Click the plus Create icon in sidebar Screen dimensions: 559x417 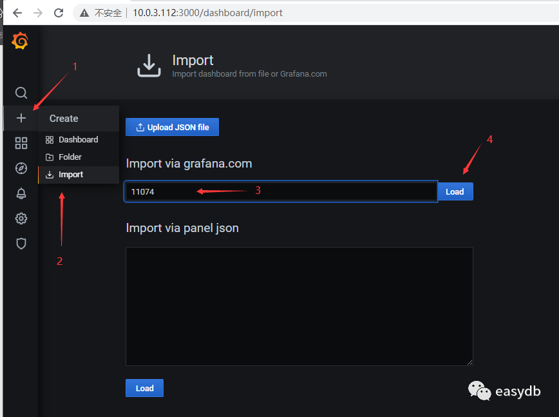click(x=21, y=118)
